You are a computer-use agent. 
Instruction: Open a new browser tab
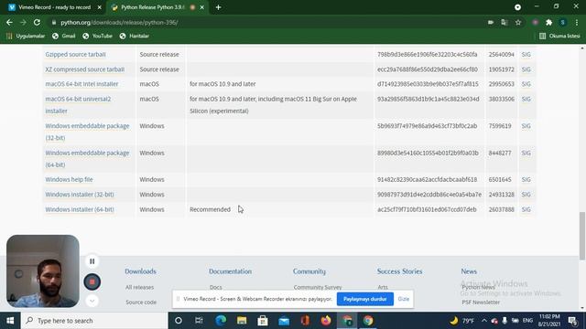pos(218,7)
